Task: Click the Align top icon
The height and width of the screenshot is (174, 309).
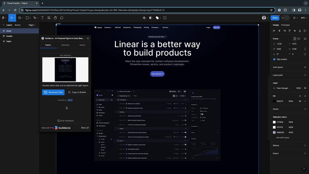Action: point(290,31)
